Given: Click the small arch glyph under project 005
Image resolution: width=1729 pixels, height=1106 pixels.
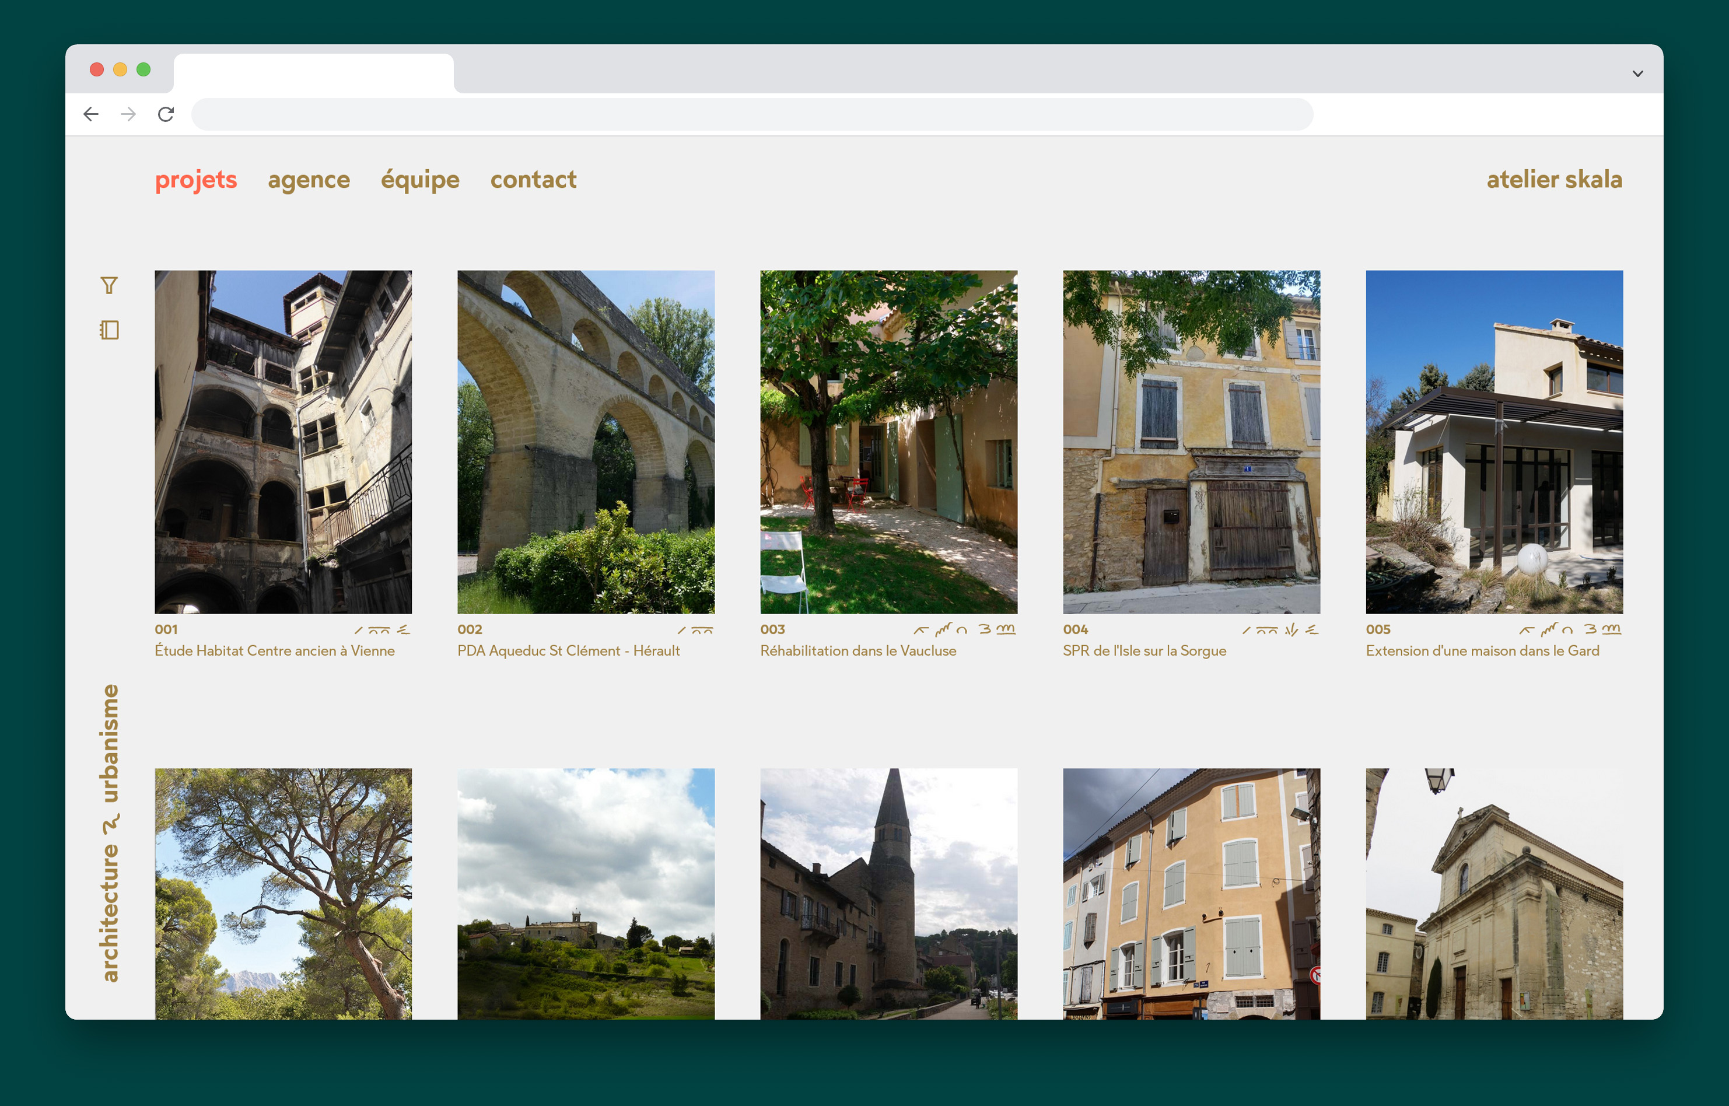Looking at the screenshot, I should [x=1567, y=631].
